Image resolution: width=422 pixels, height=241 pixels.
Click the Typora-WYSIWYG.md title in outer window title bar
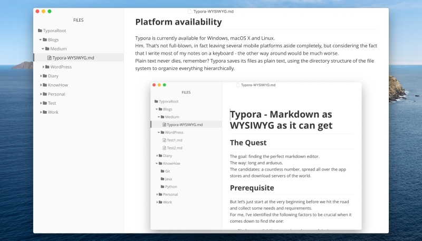point(214,12)
